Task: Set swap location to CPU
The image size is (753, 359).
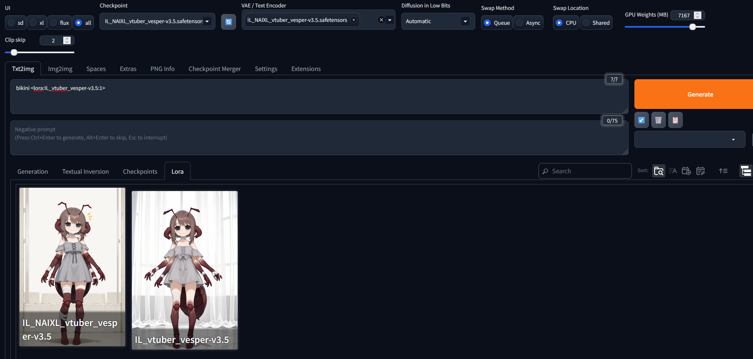Action: 566,23
